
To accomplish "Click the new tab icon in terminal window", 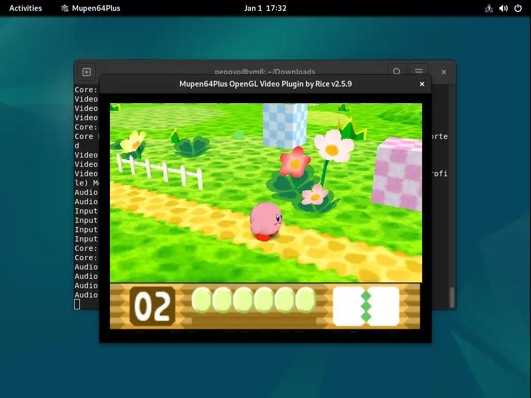I will pos(87,72).
